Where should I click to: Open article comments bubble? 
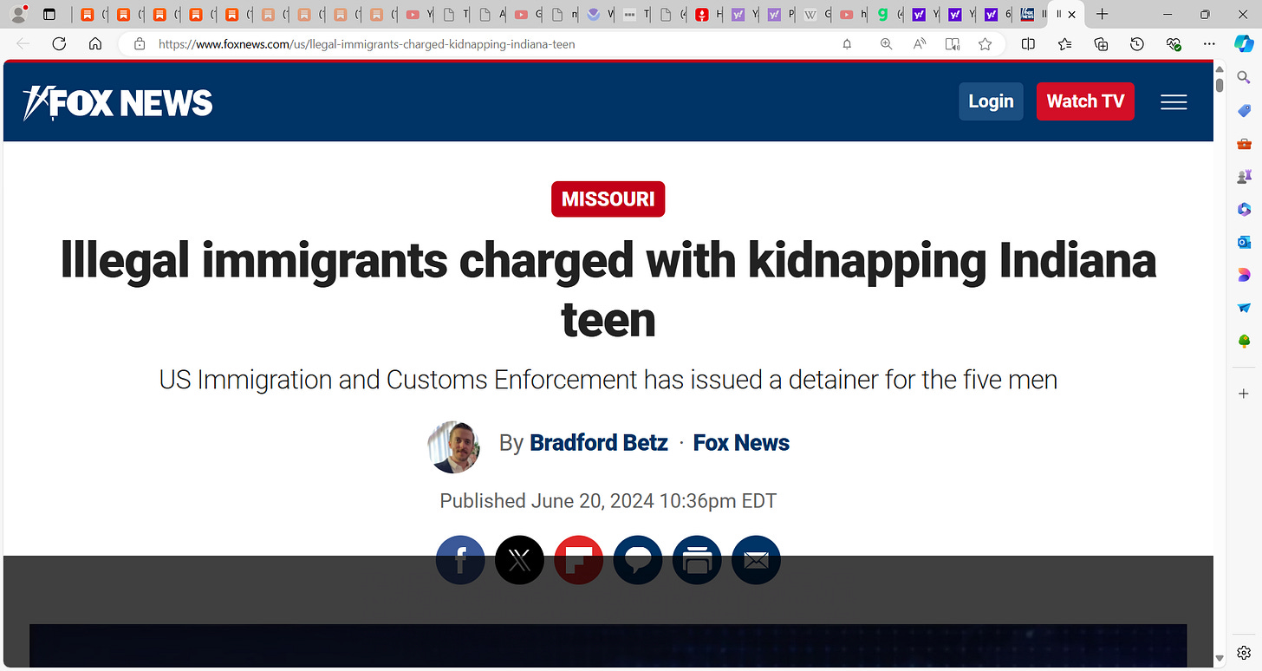tap(638, 560)
